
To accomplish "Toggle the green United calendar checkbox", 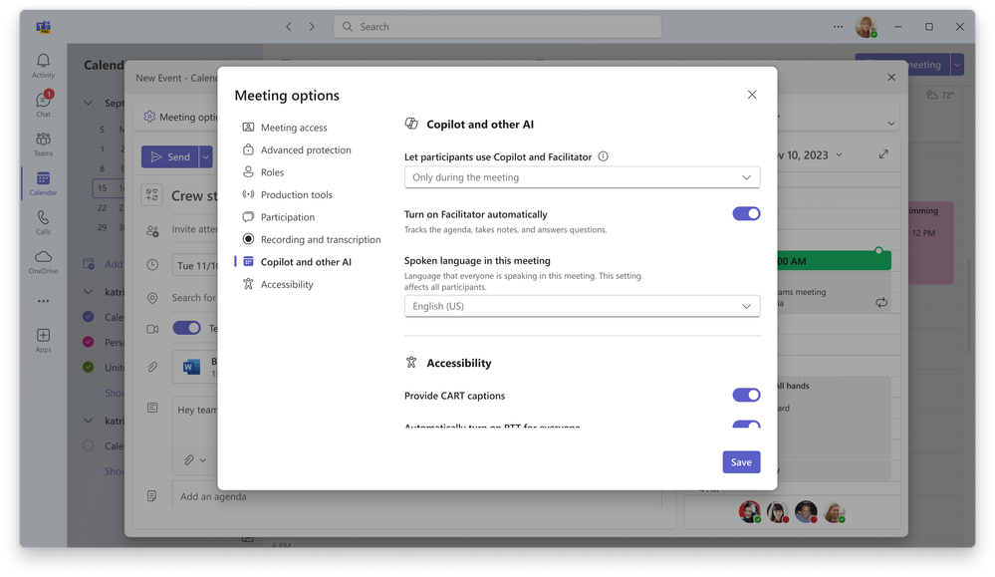I will click(x=89, y=367).
